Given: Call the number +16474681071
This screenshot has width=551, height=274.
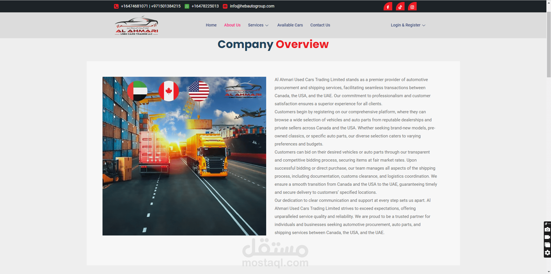Looking at the screenshot, I should (x=134, y=6).
